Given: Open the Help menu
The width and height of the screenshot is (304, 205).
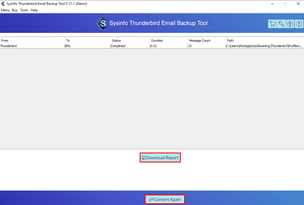Looking at the screenshot, I should [x=34, y=10].
